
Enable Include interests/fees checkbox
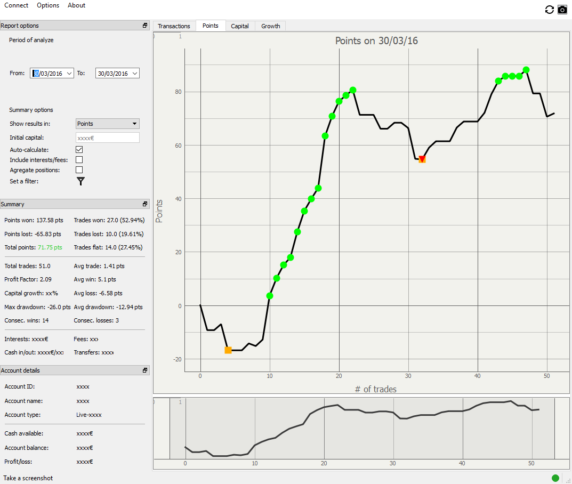tap(79, 160)
